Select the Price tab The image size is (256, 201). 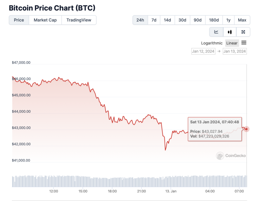19,20
